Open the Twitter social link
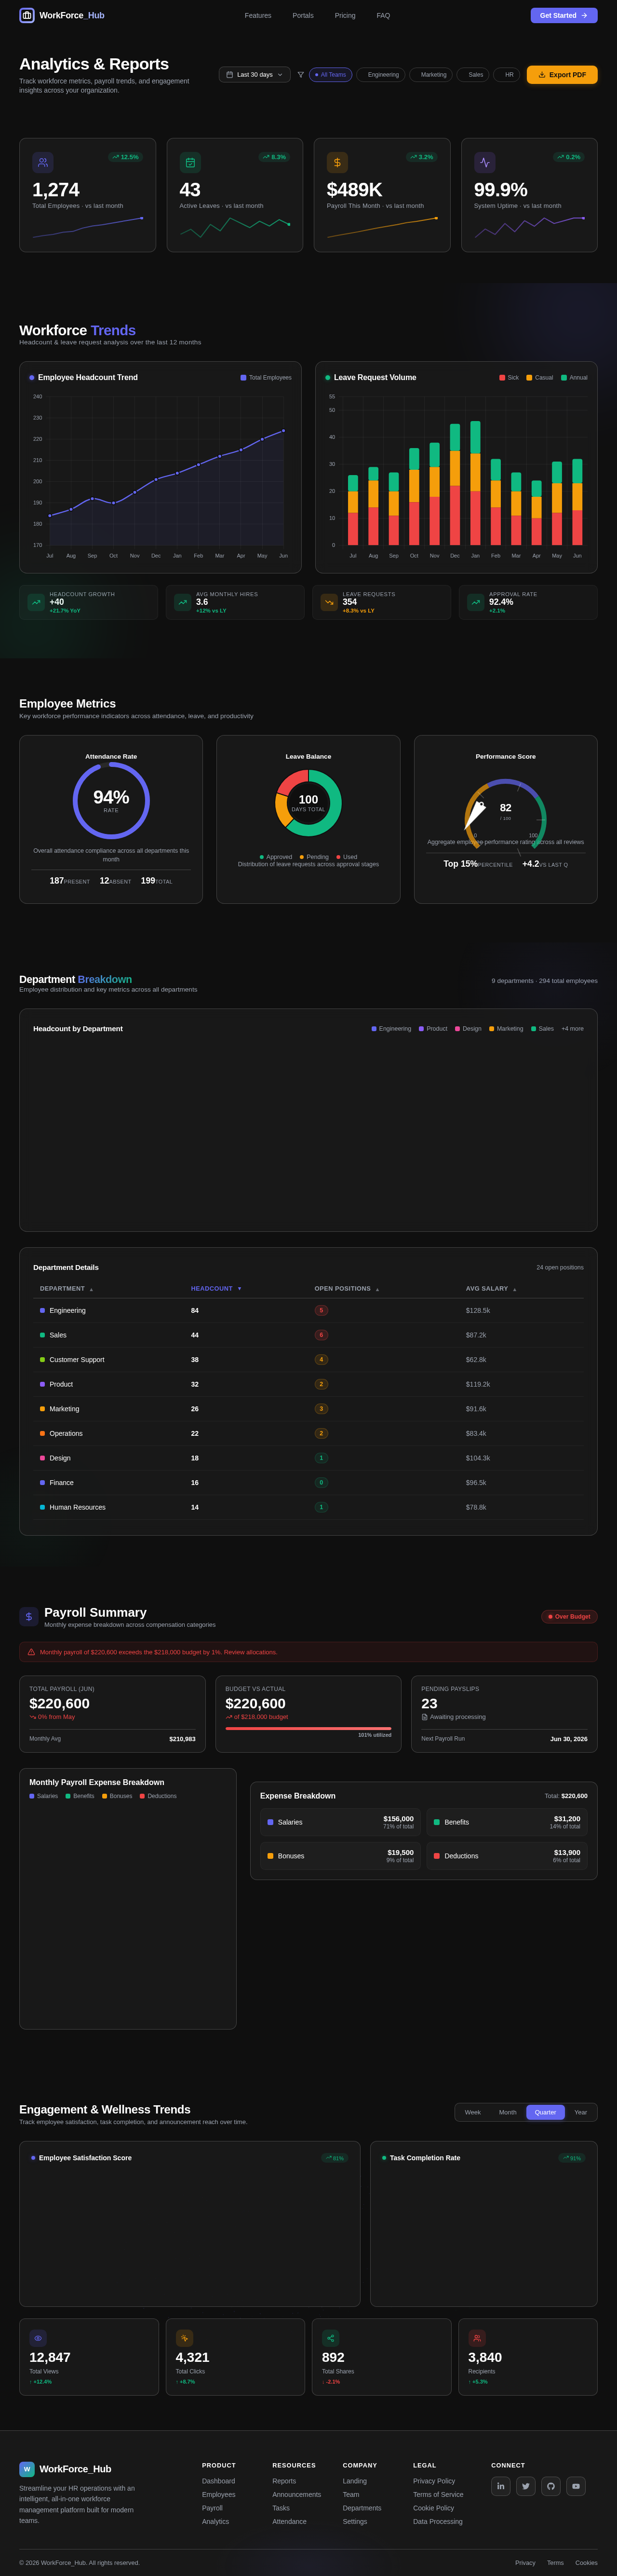617x2576 pixels. 526,2486
